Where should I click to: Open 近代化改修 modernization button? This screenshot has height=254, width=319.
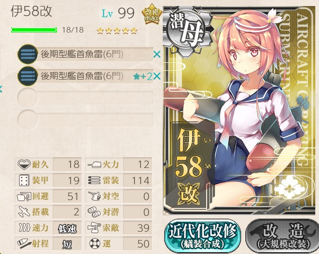(202, 236)
